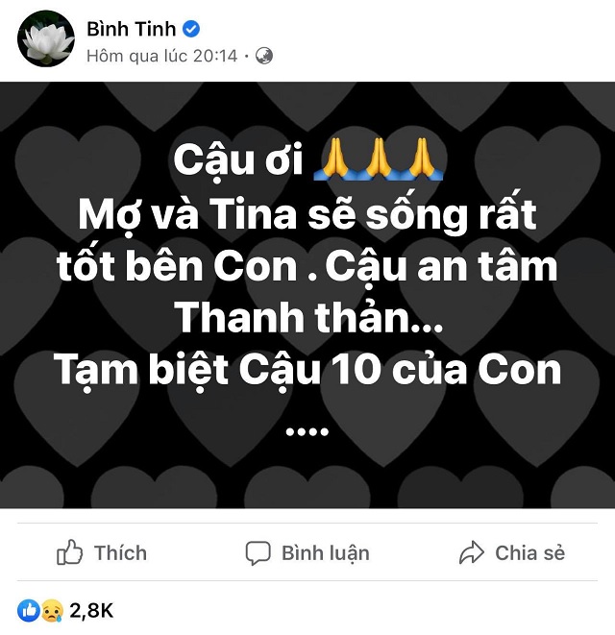Viewport: 615px width, 635px height.
Task: Tap the Chia sẻ text
Action: coord(529,553)
